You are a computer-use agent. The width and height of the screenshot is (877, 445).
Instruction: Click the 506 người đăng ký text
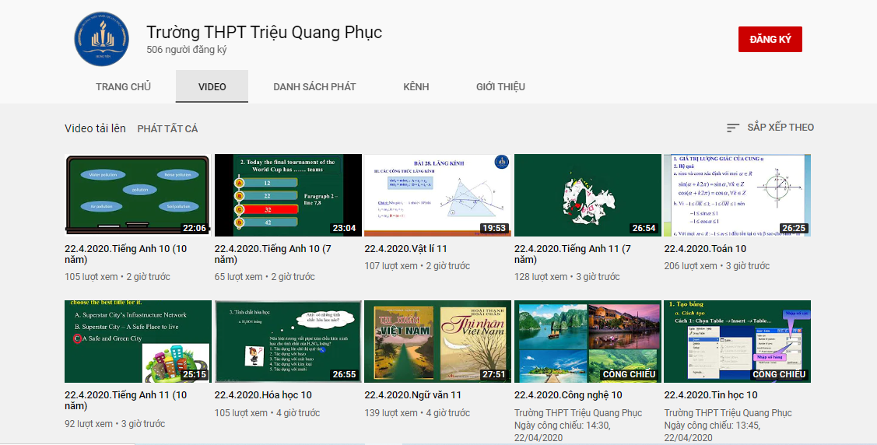(187, 50)
